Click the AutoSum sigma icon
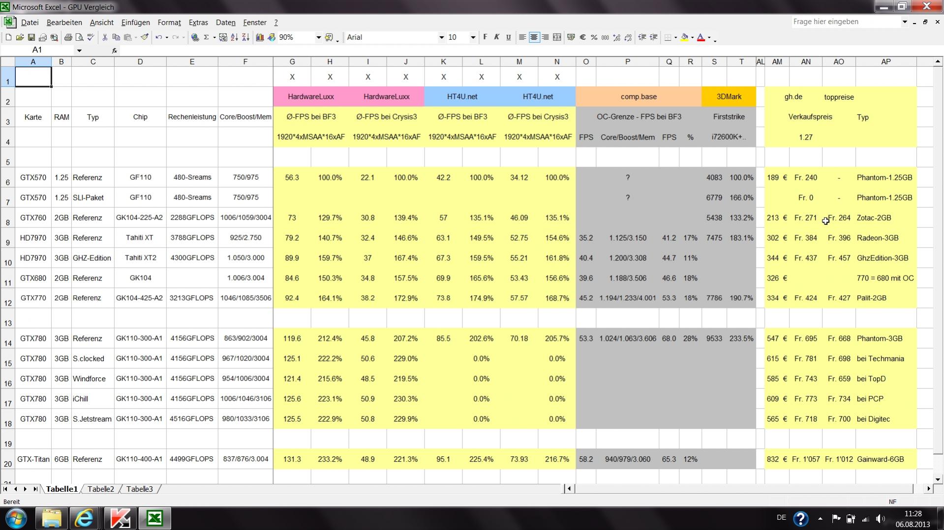Viewport: 944px width, 530px height. coord(207,37)
